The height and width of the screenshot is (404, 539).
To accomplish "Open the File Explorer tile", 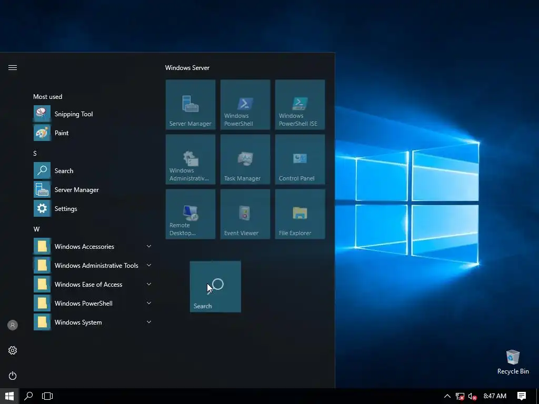I will click(x=300, y=214).
